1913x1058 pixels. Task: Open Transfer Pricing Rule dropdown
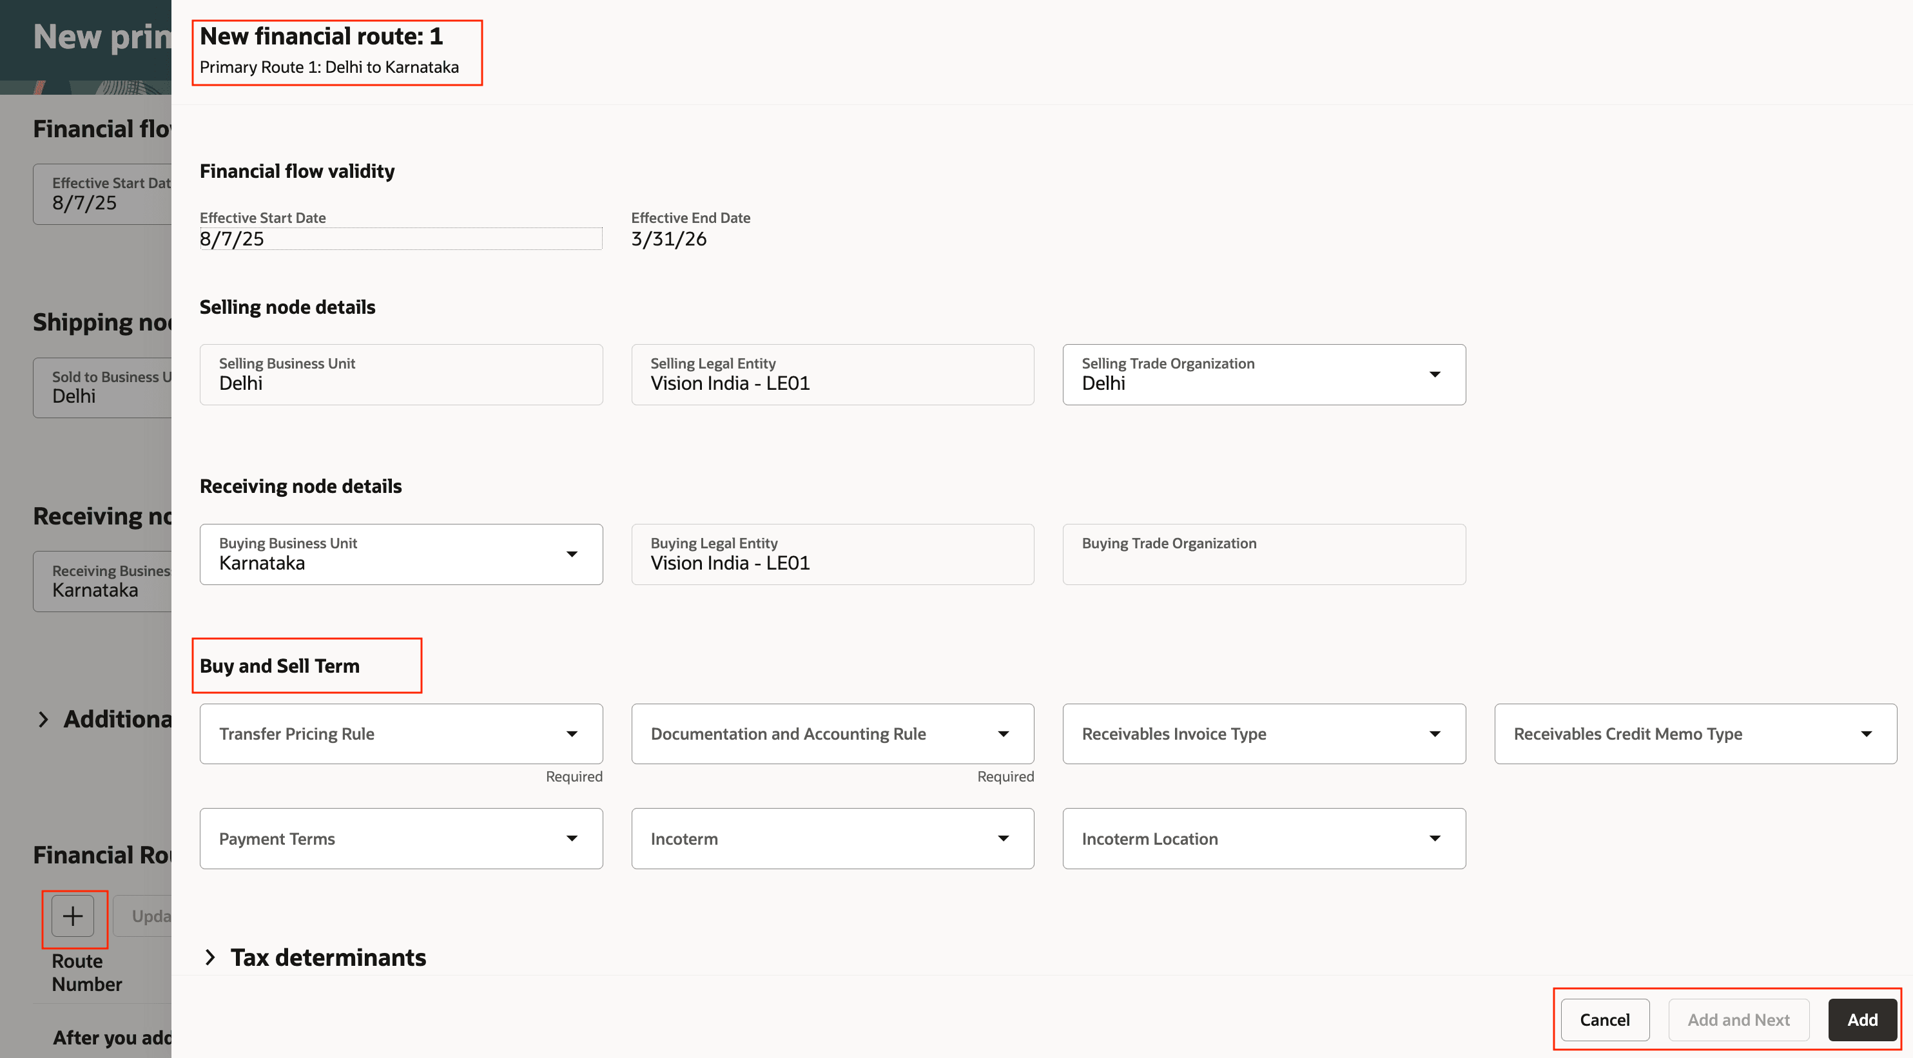click(x=570, y=735)
